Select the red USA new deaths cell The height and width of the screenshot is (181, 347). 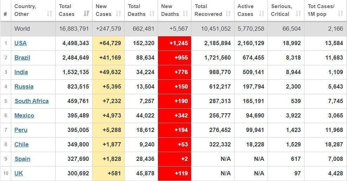pos(175,43)
